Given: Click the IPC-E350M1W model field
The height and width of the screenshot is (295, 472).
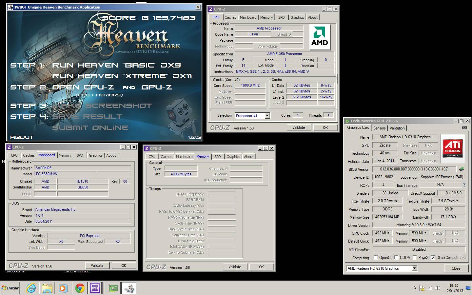Looking at the screenshot, I should pos(65,174).
